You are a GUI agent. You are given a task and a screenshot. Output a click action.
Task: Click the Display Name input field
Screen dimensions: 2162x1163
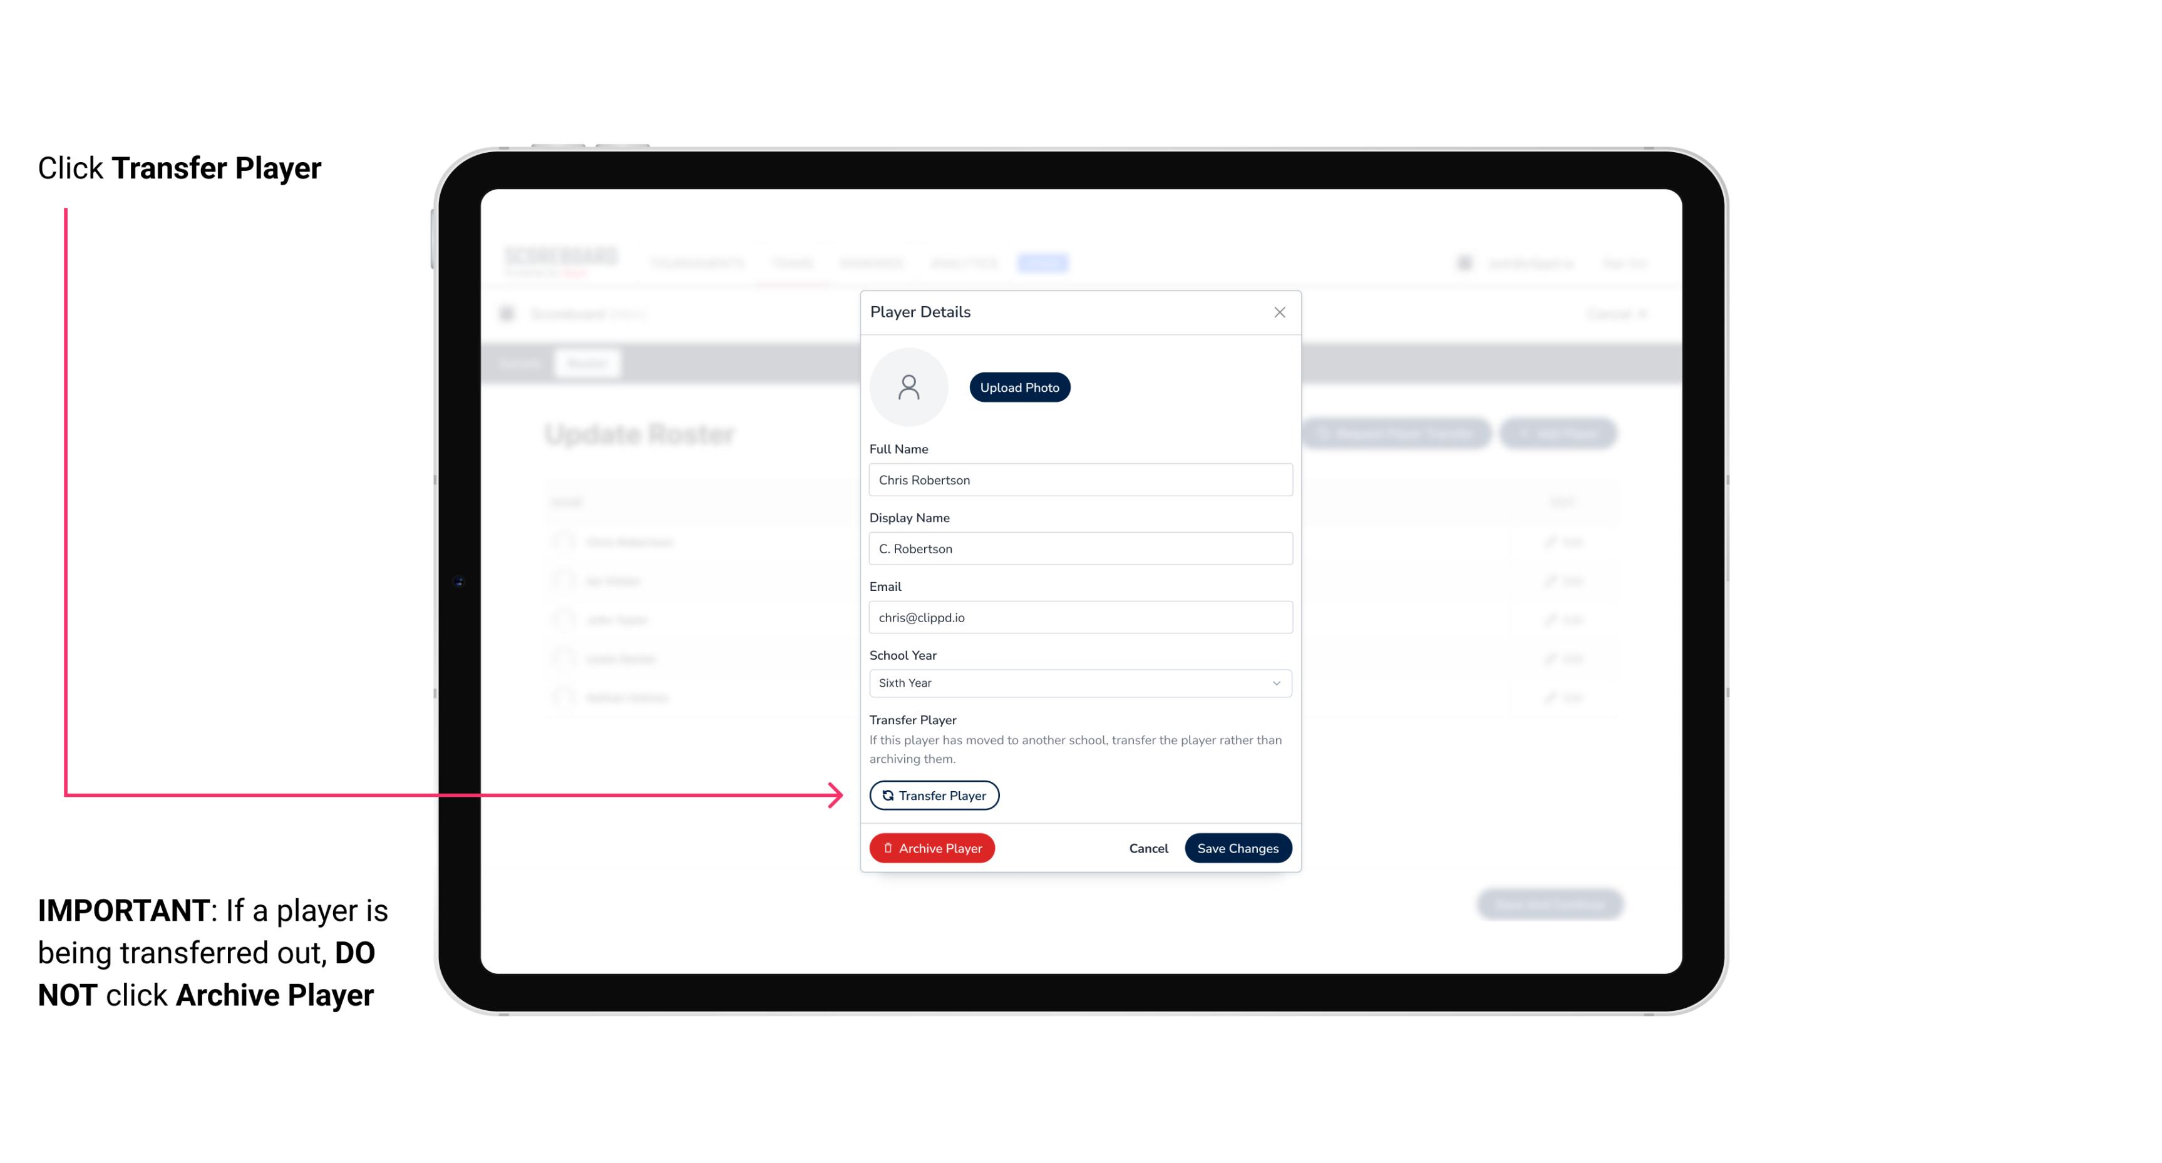(1079, 548)
